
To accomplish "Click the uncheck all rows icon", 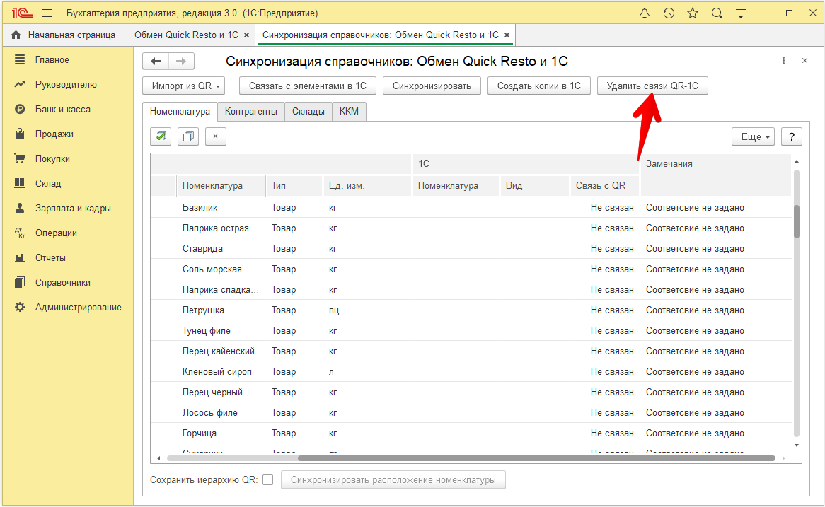I will click(187, 136).
